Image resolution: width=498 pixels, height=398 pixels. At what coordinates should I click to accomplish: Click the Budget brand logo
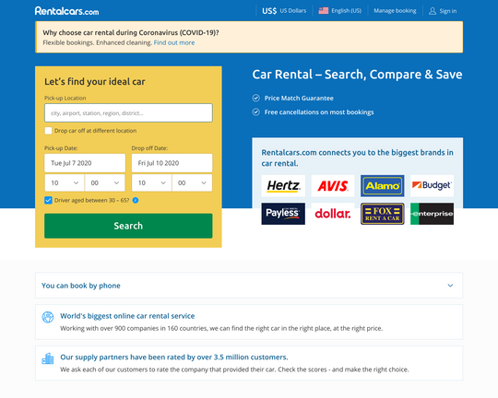point(432,186)
